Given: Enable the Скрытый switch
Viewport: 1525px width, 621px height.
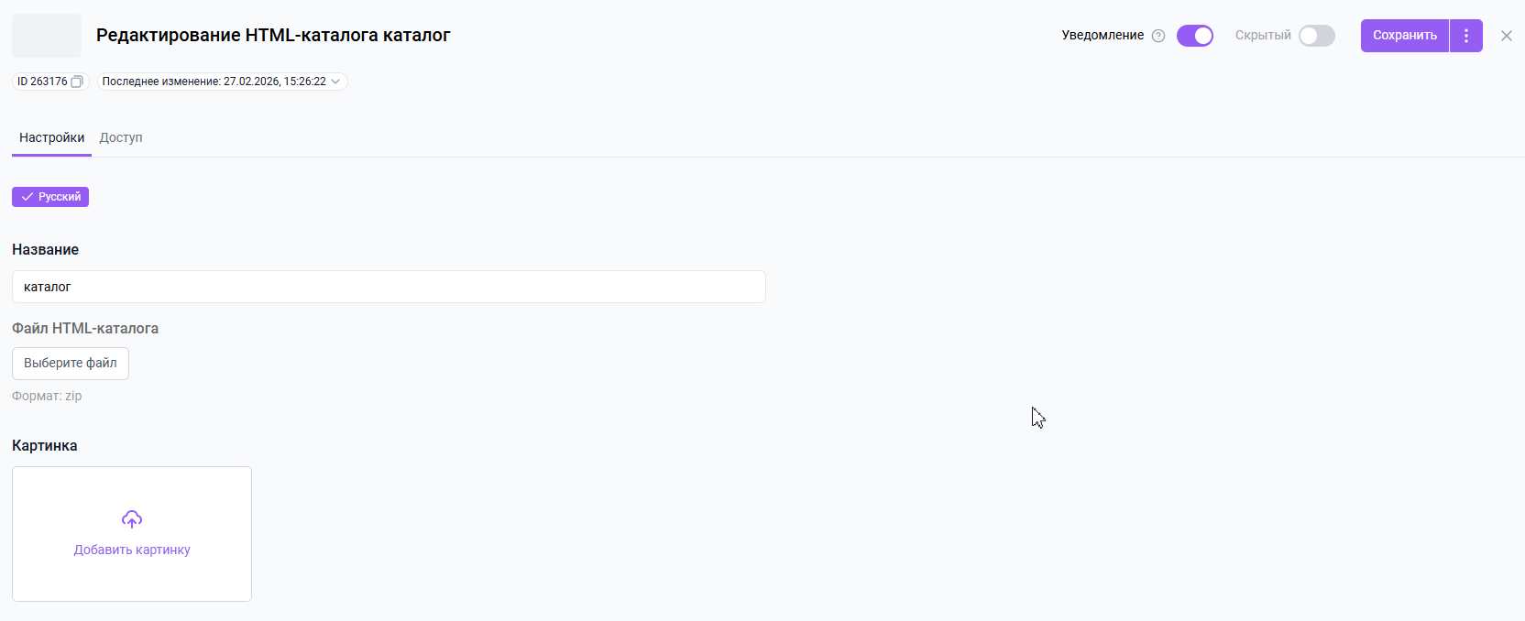Looking at the screenshot, I should tap(1317, 36).
